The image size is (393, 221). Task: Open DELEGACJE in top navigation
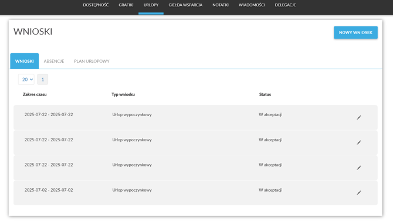285,5
